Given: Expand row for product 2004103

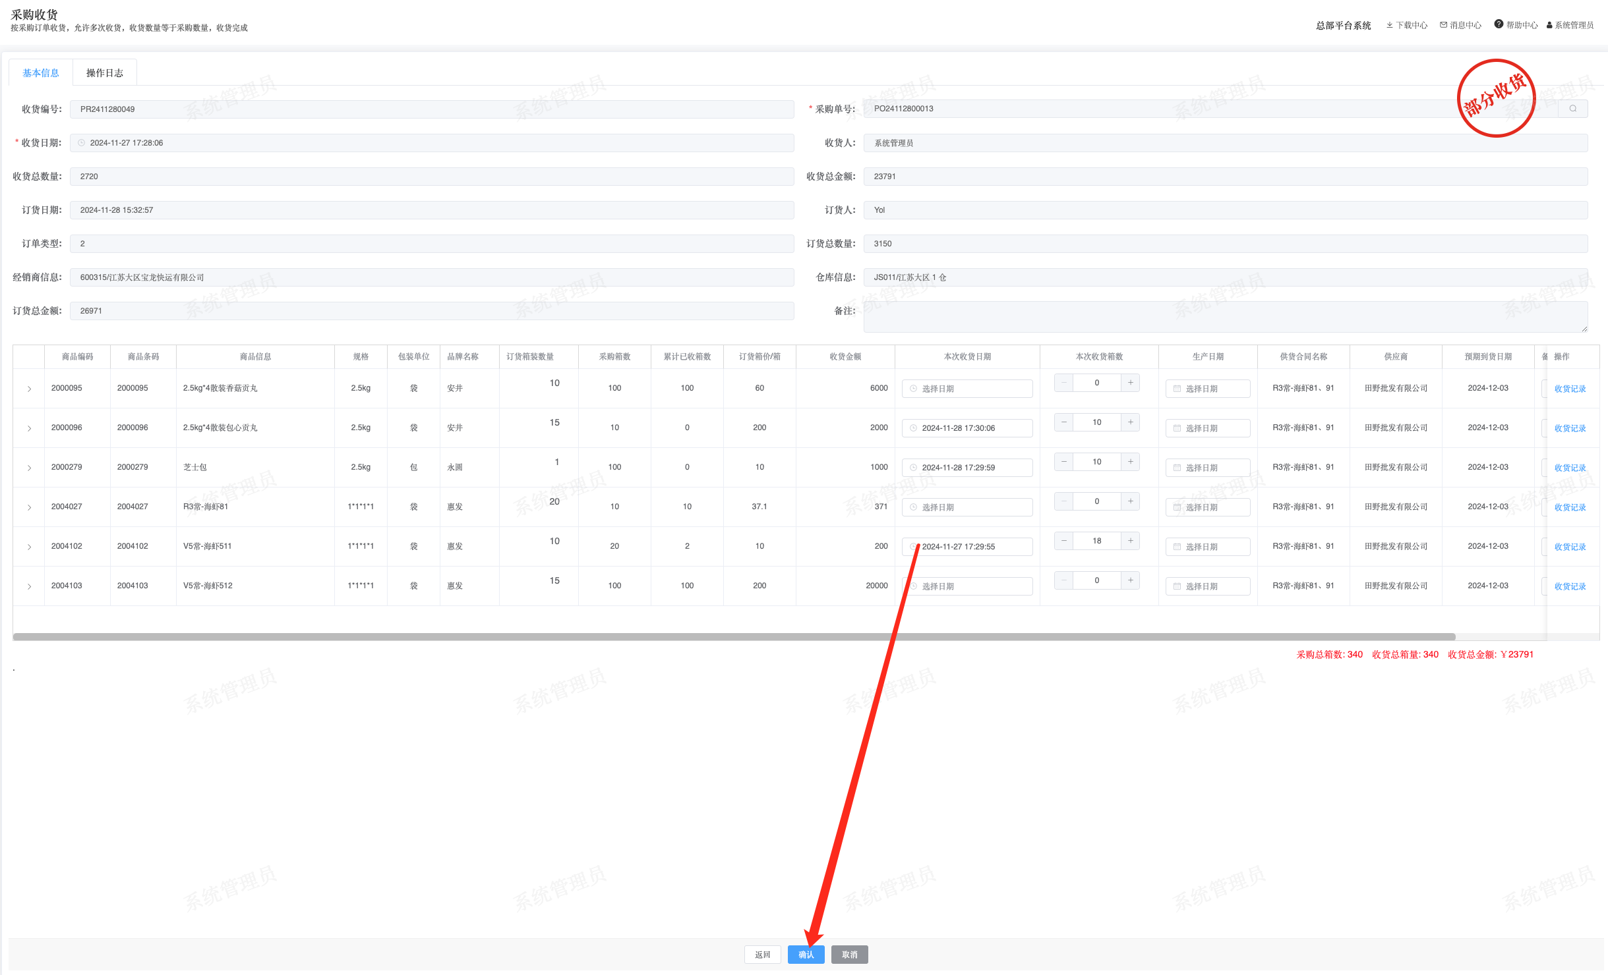Looking at the screenshot, I should click(x=29, y=586).
